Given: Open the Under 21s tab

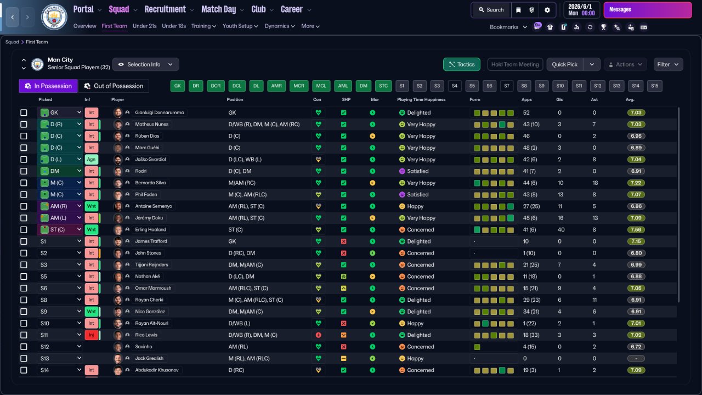Looking at the screenshot, I should pos(145,26).
